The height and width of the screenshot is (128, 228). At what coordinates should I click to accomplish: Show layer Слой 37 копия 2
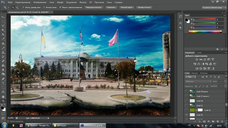tap(186, 96)
